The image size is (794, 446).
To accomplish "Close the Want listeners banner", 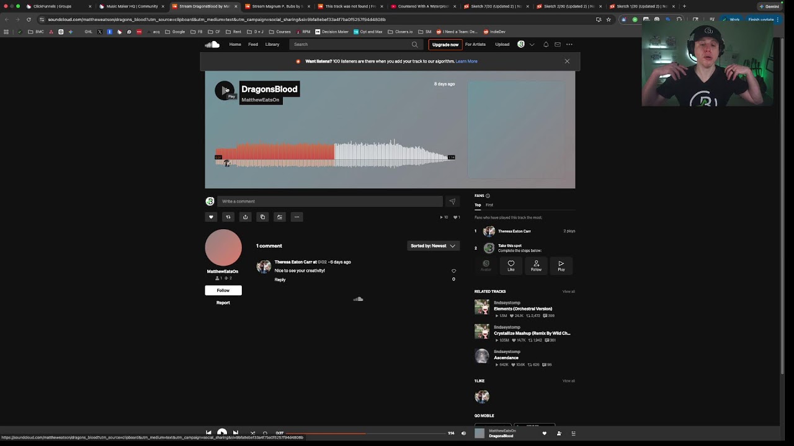I will pos(567,61).
